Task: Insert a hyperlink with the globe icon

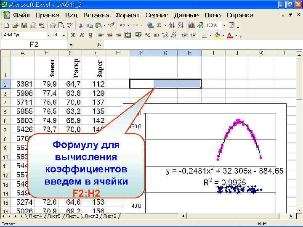Action: [150, 25]
